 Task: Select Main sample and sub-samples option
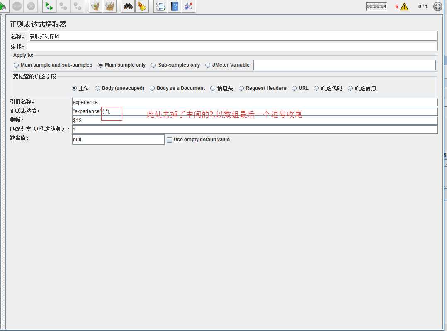(53, 65)
